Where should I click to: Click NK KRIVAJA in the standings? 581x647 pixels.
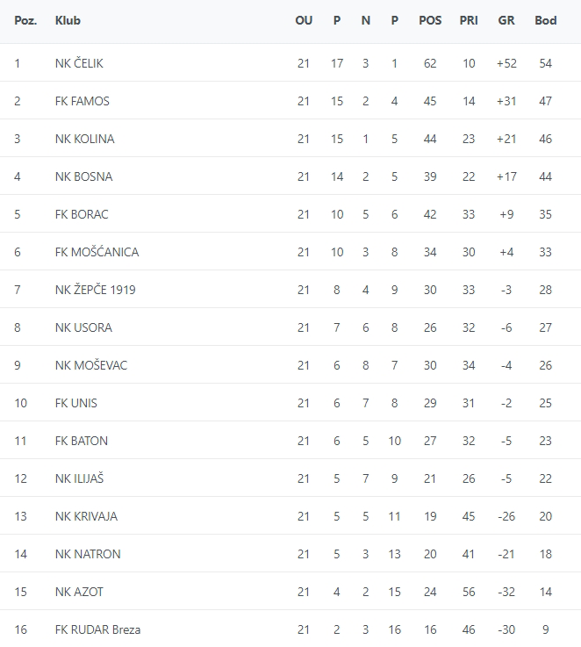86,516
